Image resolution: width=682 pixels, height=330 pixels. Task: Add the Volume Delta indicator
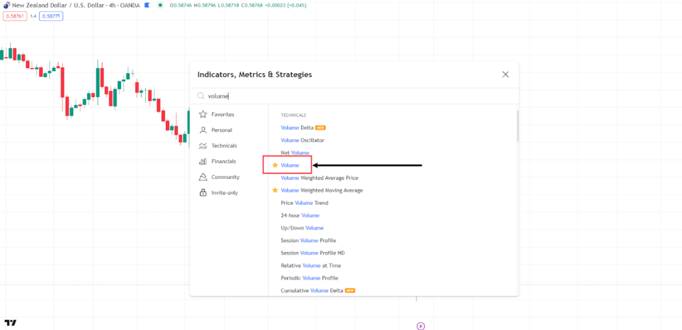point(297,127)
